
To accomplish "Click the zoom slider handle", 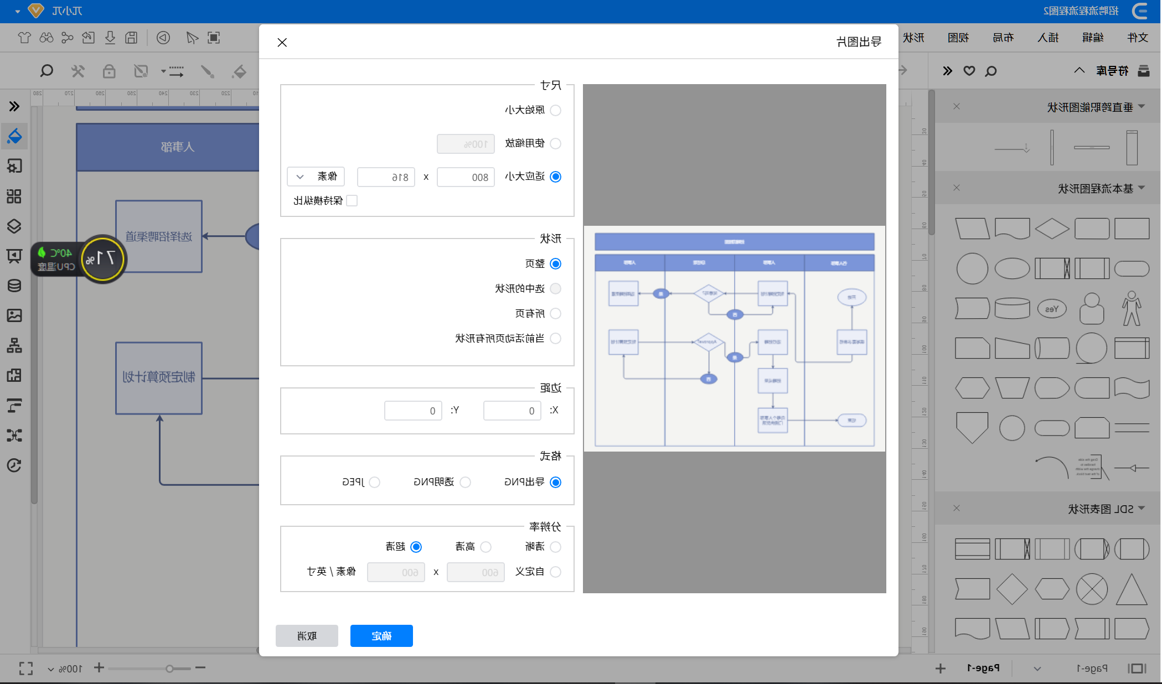I will [169, 669].
